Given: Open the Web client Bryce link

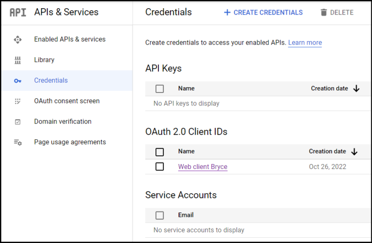Looking at the screenshot, I should [x=202, y=167].
